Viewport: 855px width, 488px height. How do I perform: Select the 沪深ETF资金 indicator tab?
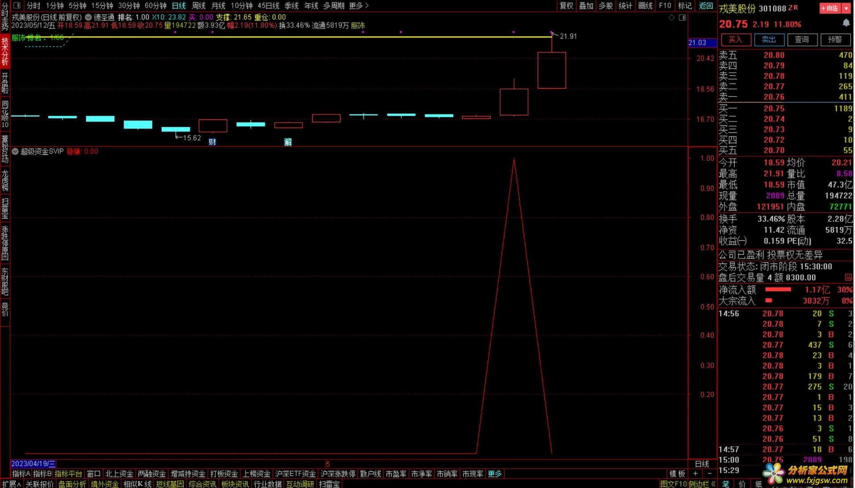(296, 474)
